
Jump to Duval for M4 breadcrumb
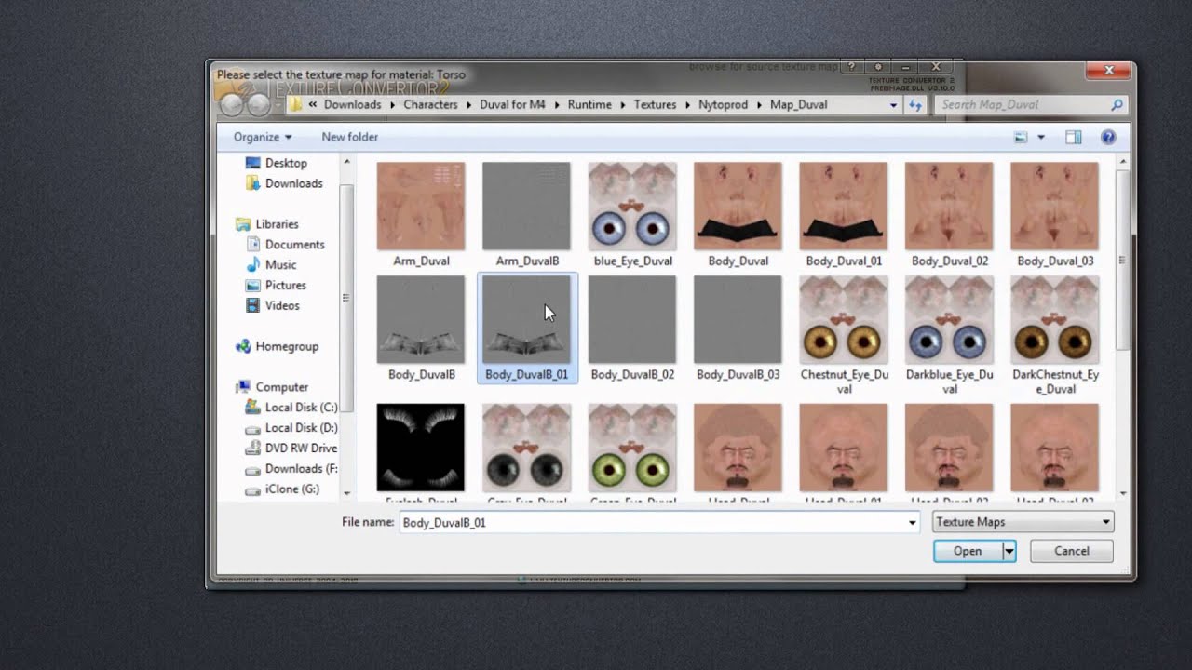512,105
